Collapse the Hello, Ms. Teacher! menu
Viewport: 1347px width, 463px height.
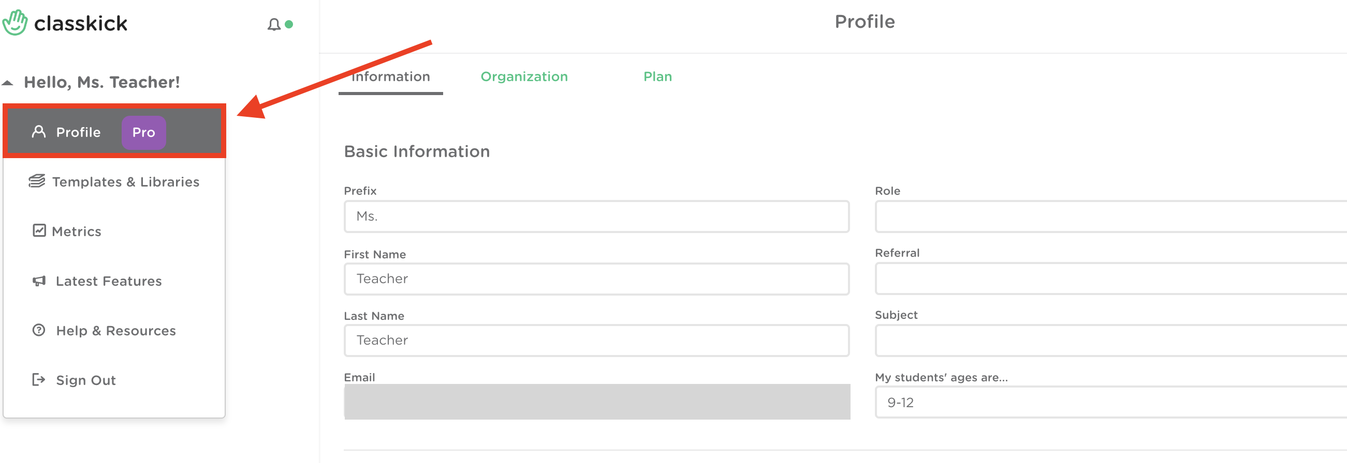coord(8,83)
